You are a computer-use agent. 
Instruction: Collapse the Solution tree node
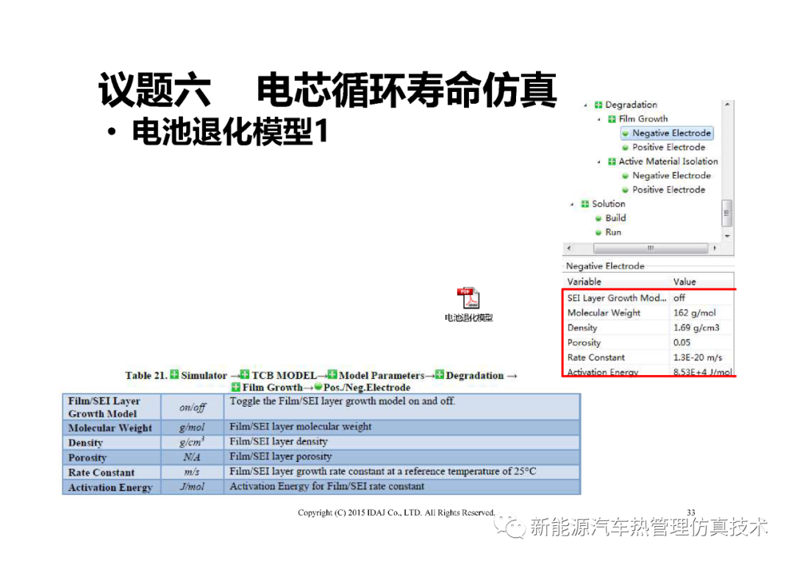572,204
